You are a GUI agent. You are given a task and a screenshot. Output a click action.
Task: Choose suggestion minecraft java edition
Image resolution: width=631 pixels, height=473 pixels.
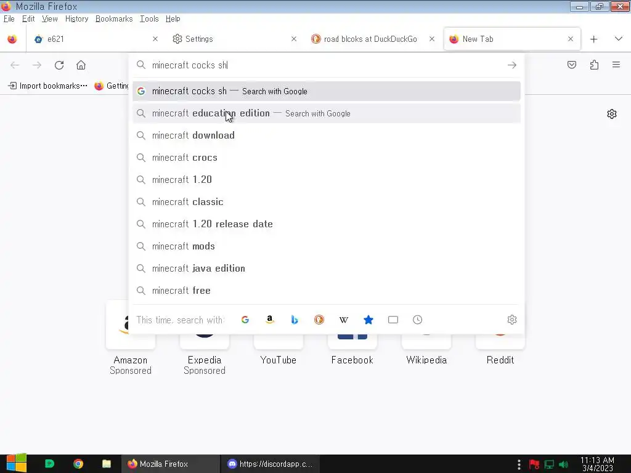pos(327,269)
